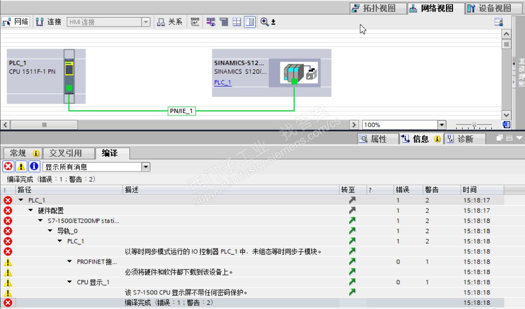Click the window settings icon at top right
Screen dimensions: 525x309
499,22
